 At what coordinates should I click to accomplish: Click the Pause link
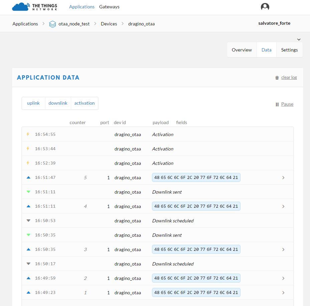click(x=287, y=104)
